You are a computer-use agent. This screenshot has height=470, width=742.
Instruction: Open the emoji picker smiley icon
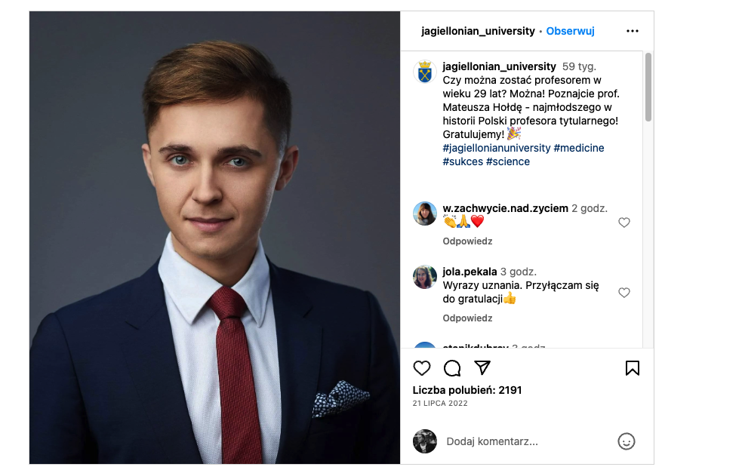(x=627, y=441)
